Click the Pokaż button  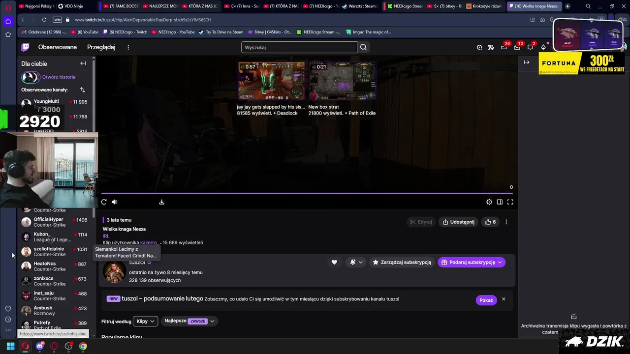coord(486,300)
